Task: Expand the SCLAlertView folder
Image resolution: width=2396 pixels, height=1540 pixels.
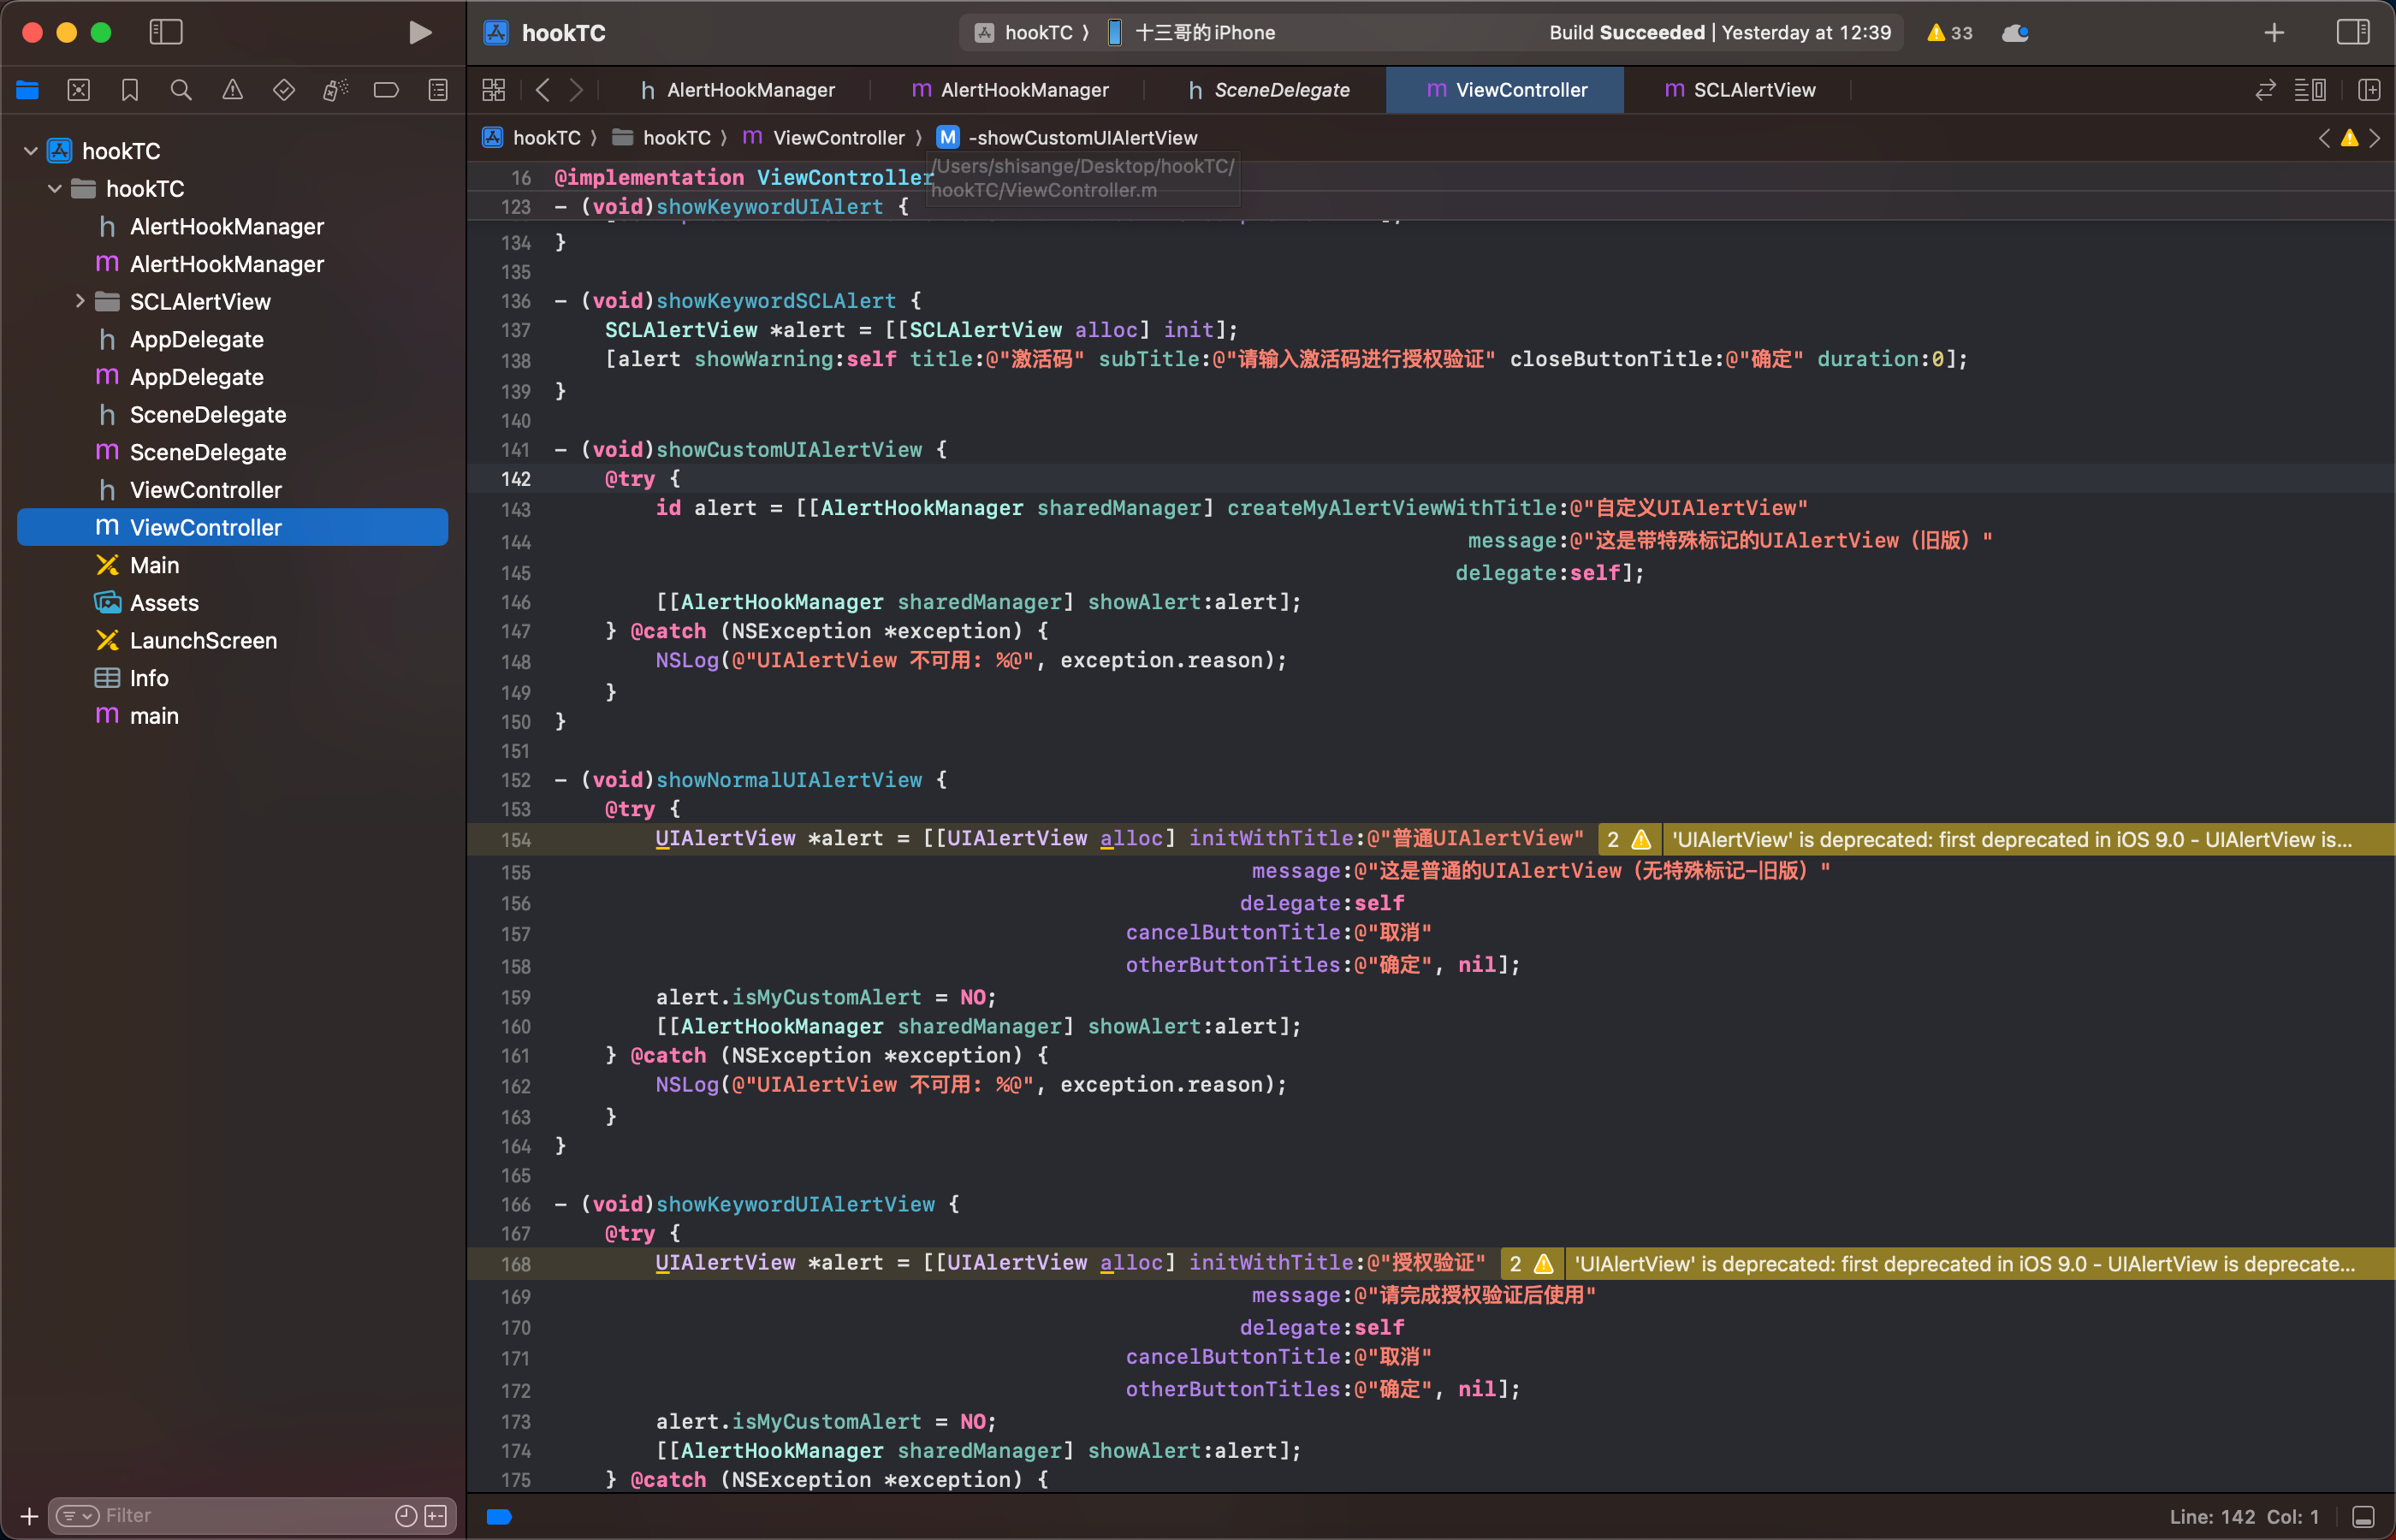Action: (x=80, y=301)
